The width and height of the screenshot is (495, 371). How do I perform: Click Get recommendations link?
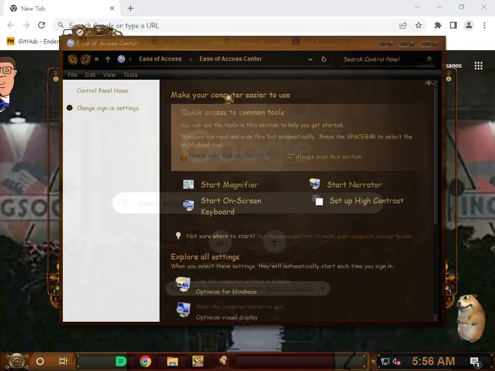coord(334,236)
